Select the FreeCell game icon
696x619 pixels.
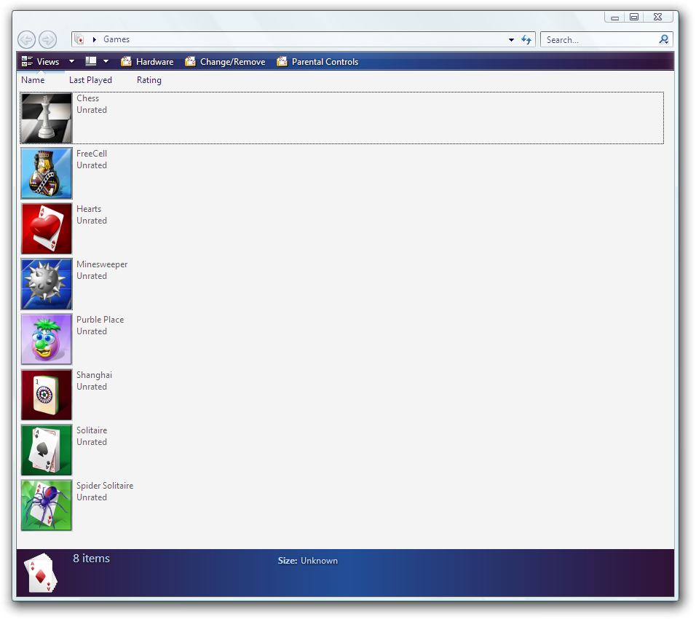46,173
